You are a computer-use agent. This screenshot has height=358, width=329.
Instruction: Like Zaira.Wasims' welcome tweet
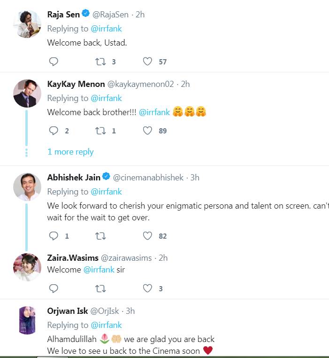(x=147, y=288)
